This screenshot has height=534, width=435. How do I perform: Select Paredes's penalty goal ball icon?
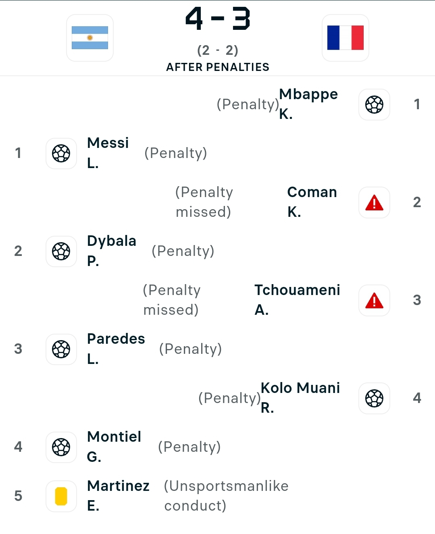(x=61, y=349)
